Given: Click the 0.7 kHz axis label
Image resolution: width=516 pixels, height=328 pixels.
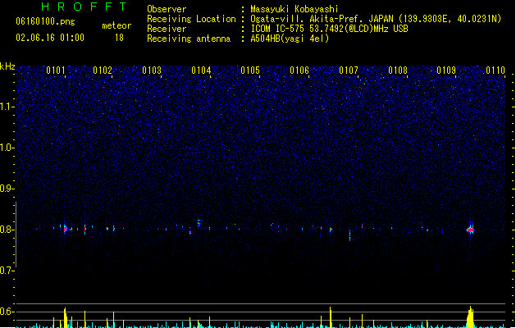Looking at the screenshot, I should point(7,271).
